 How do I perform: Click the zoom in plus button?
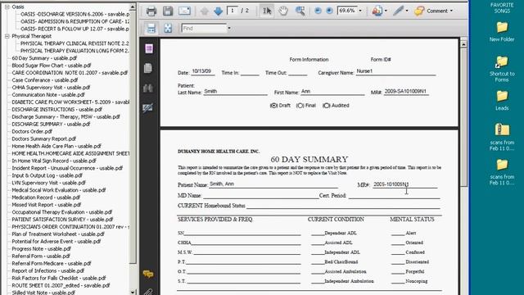(329, 11)
